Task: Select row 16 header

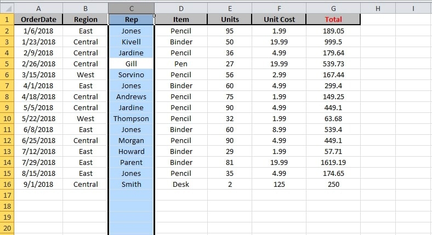Action: tap(7, 184)
